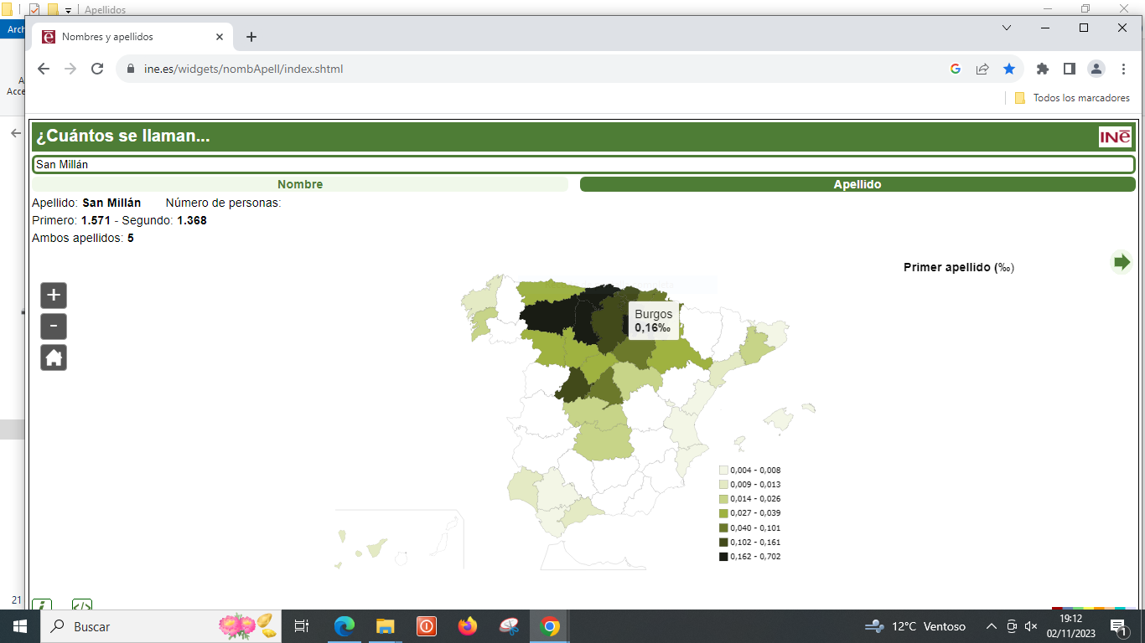Open Firefox from the taskbar

(467, 626)
